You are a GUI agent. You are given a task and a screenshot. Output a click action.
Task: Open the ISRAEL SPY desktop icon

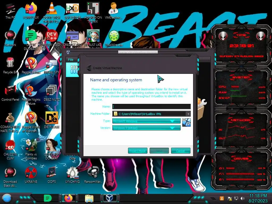pyautogui.click(x=52, y=66)
